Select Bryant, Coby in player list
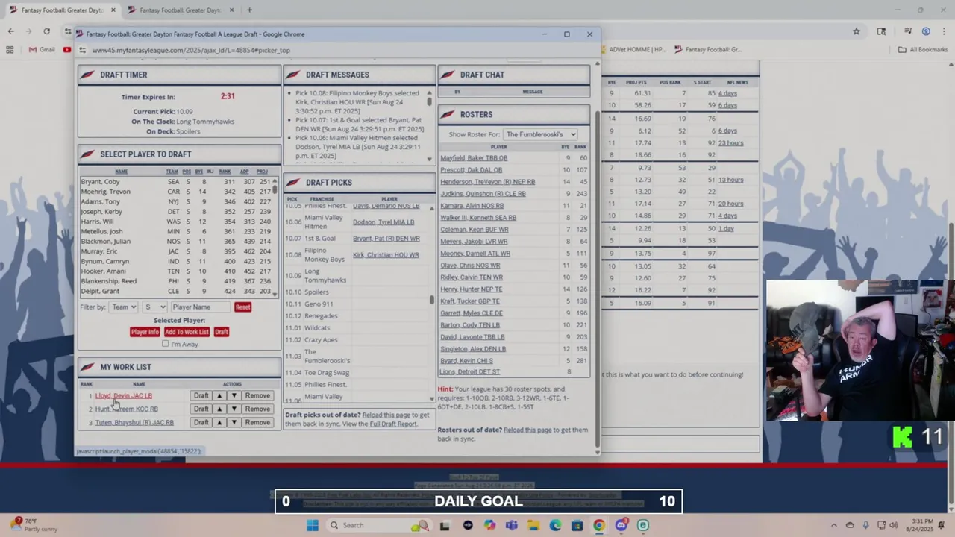Image resolution: width=955 pixels, height=537 pixels. [x=100, y=182]
